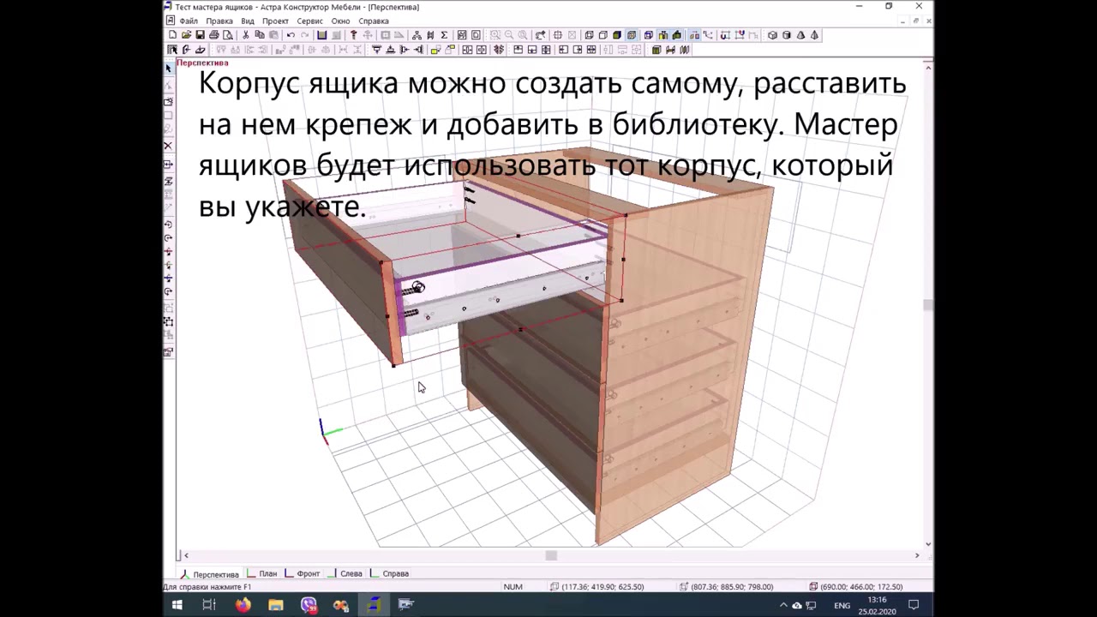The image size is (1097, 617).
Task: Open the Сервис menu
Action: (x=309, y=21)
